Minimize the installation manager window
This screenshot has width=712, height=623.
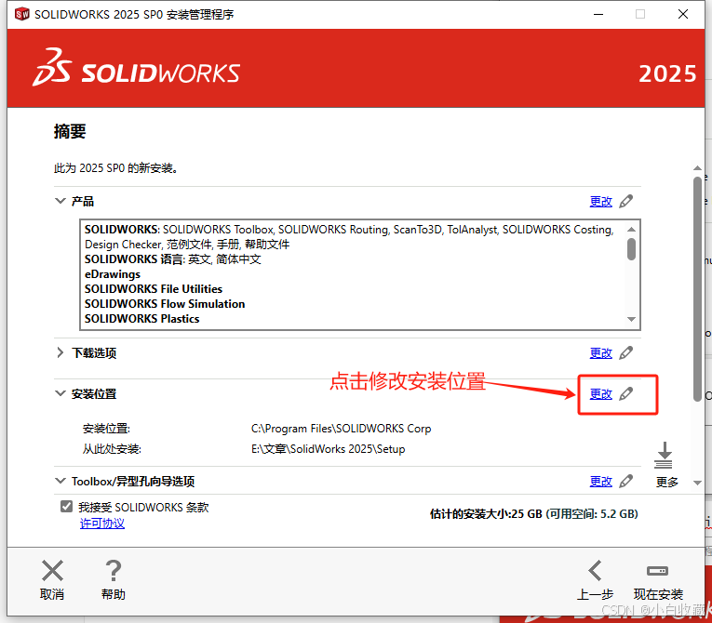pos(598,14)
